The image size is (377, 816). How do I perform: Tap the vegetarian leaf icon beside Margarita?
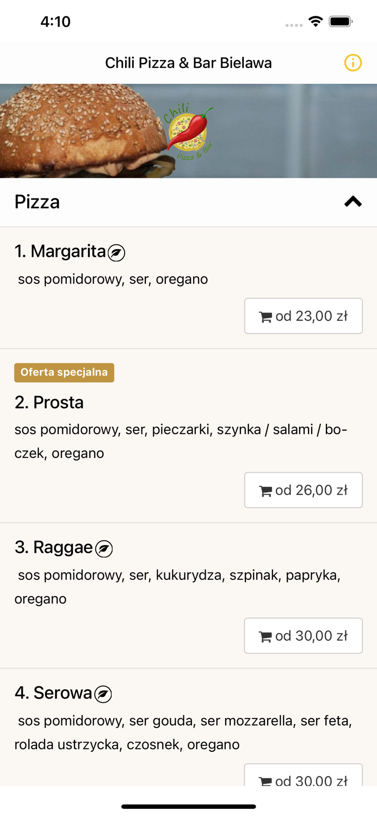click(x=116, y=253)
